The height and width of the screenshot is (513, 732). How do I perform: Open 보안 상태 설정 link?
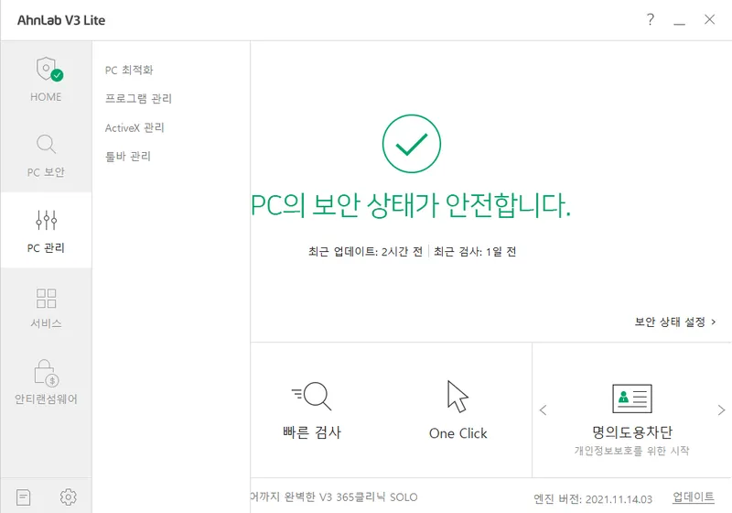pyautogui.click(x=675, y=322)
